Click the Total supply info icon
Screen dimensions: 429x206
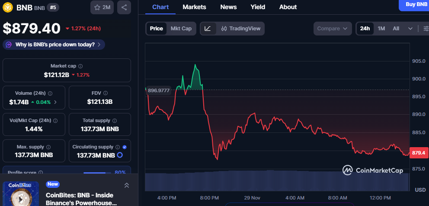113,121
